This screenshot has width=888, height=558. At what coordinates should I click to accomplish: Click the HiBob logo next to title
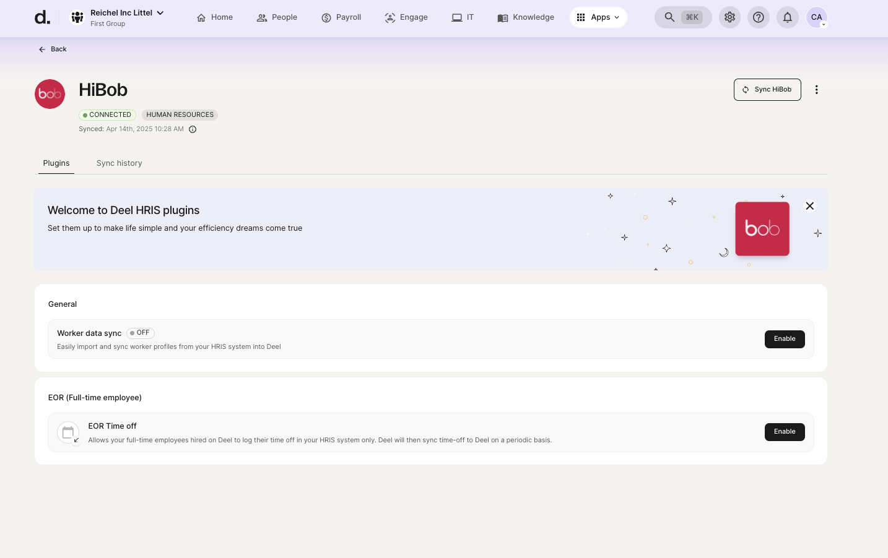click(50, 94)
